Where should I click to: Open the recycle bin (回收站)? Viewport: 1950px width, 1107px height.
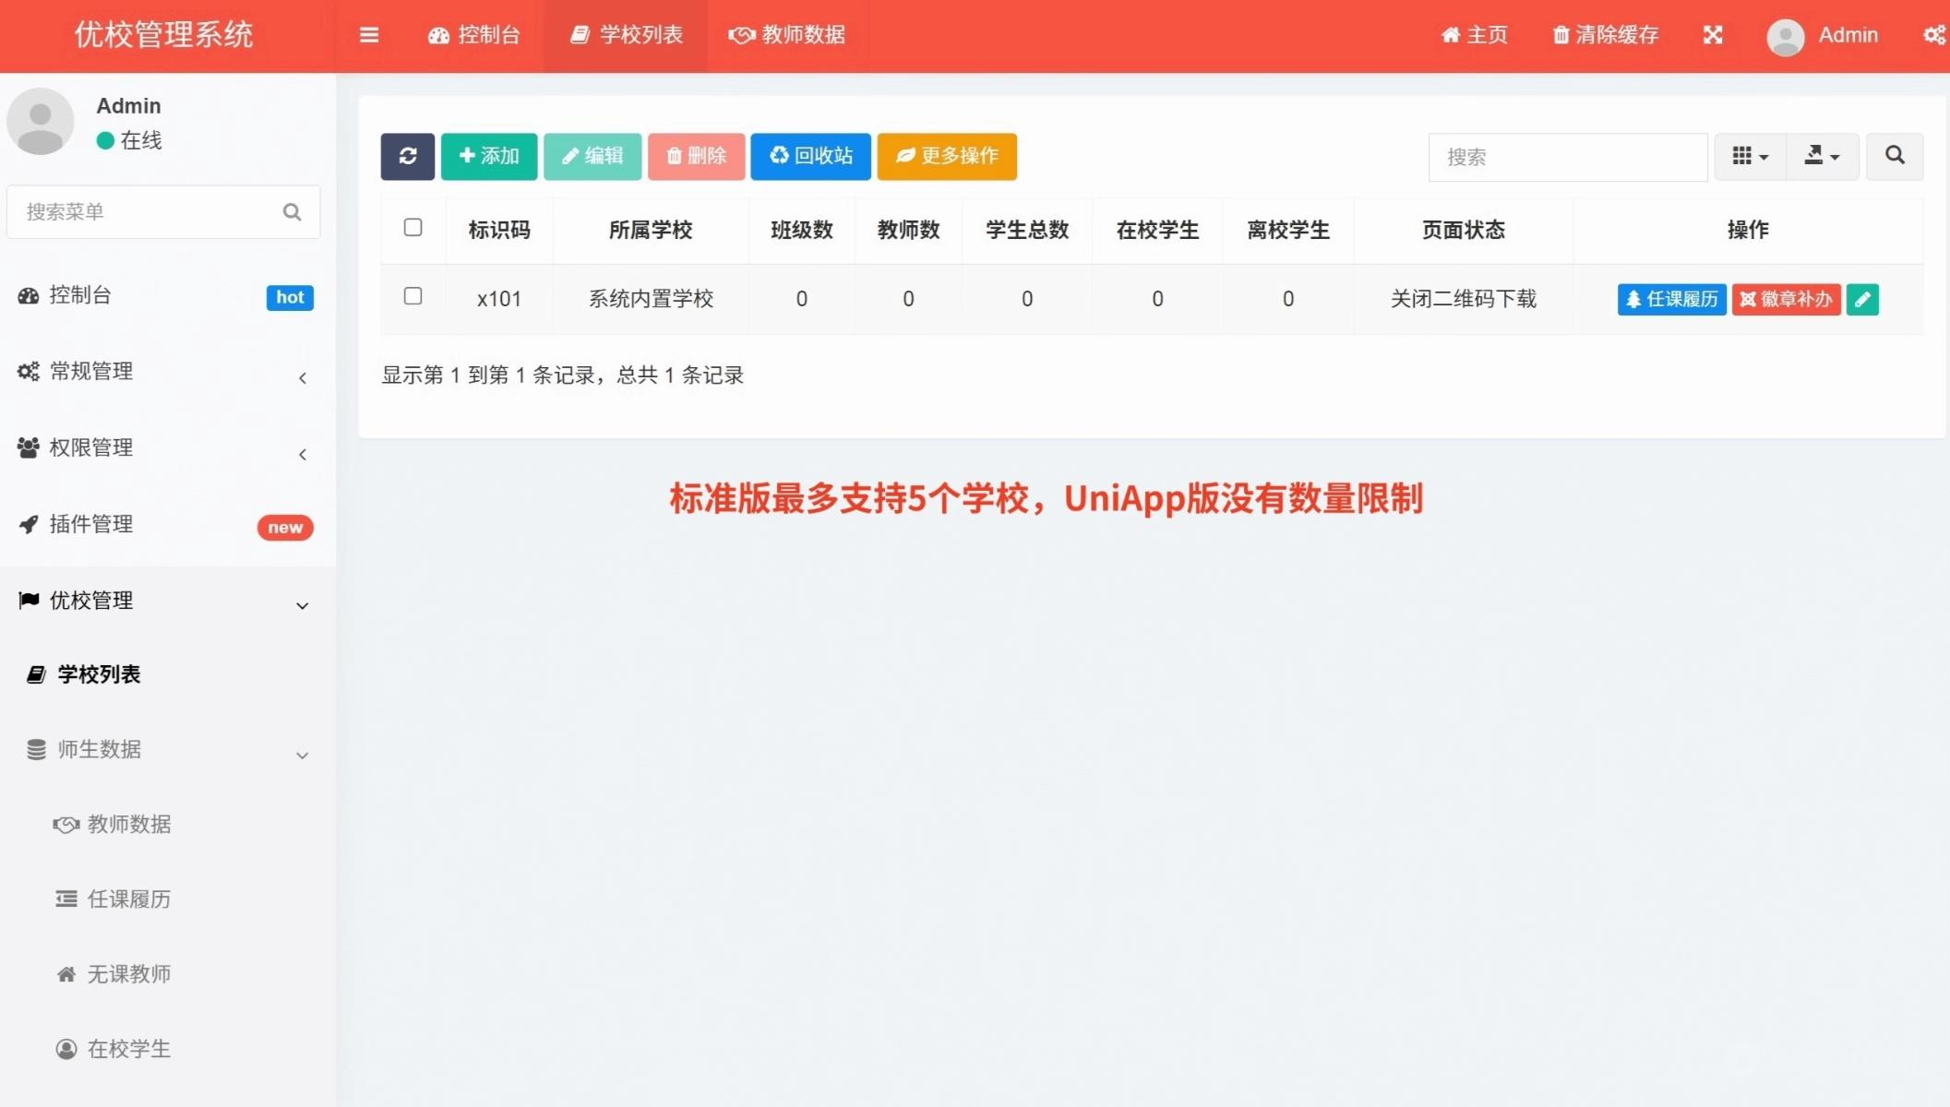click(x=810, y=156)
